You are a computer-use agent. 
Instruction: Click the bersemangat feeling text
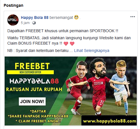[x=61, y=18]
